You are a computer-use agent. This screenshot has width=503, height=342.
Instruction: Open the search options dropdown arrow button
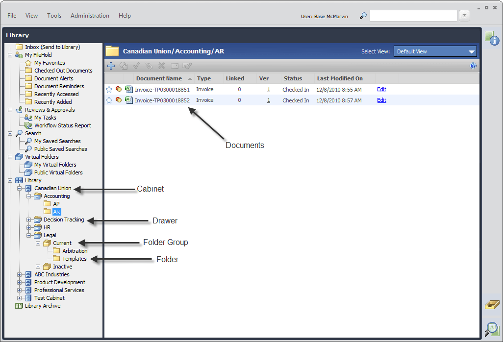tap(464, 16)
